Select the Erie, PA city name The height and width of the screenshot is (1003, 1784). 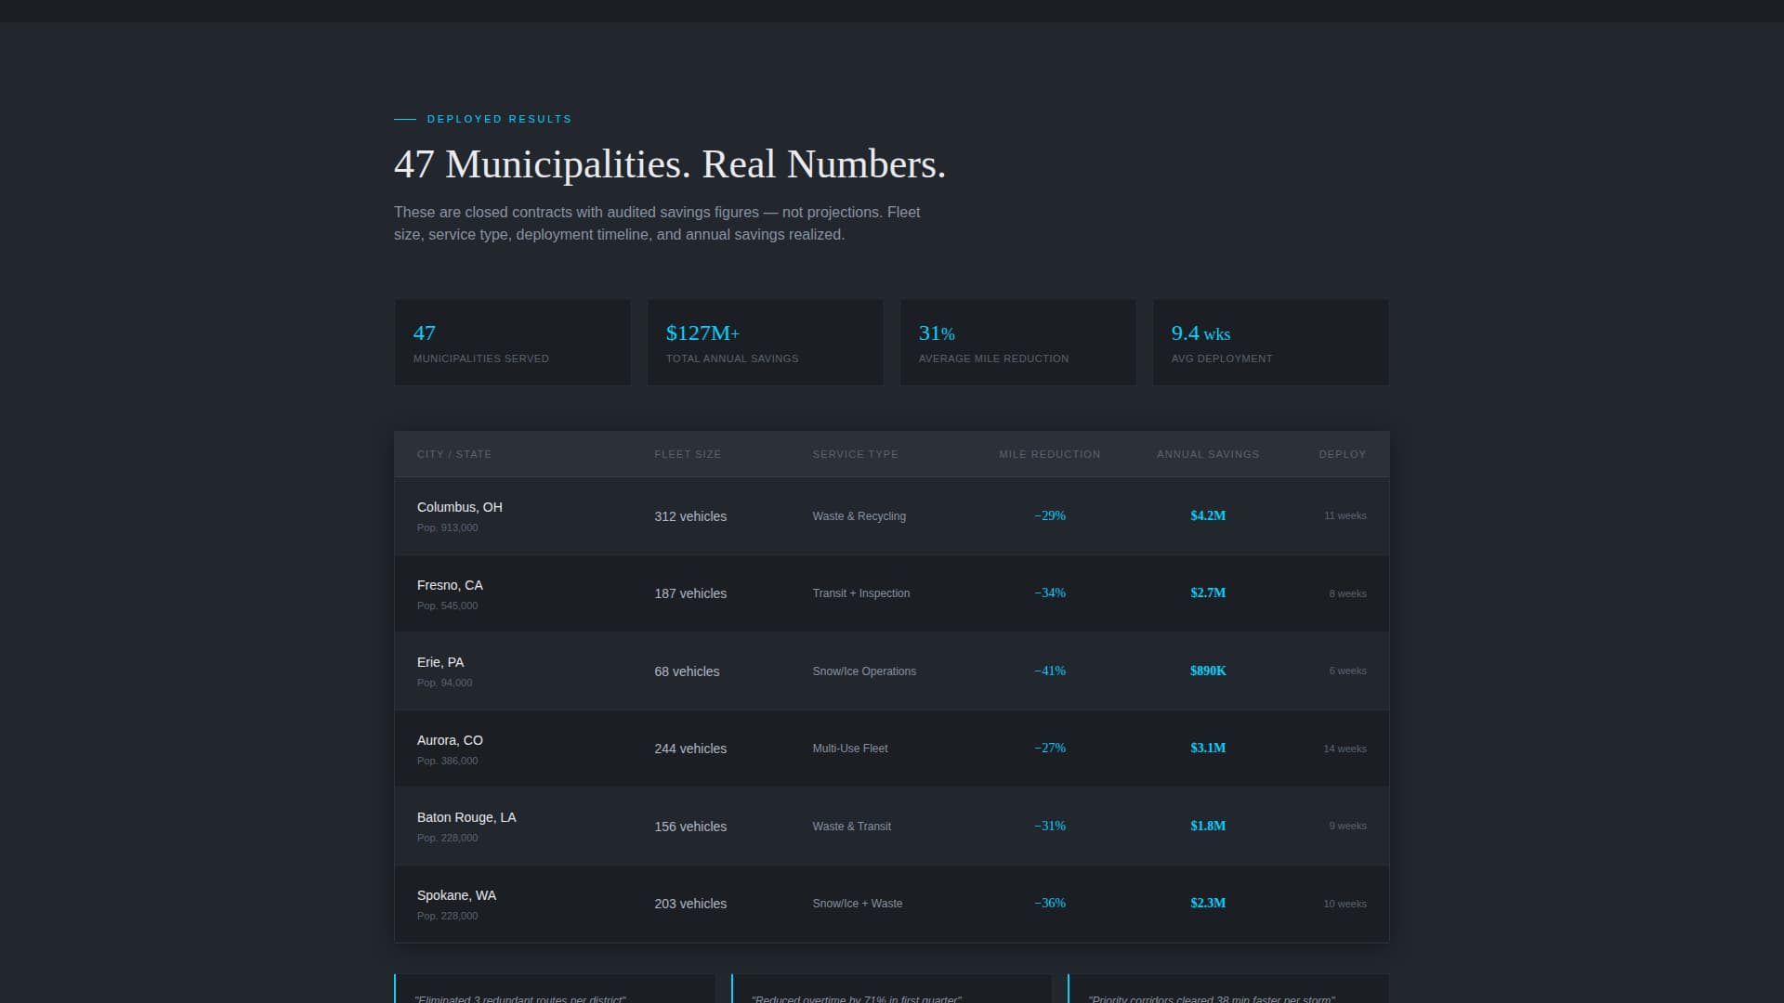[440, 662]
